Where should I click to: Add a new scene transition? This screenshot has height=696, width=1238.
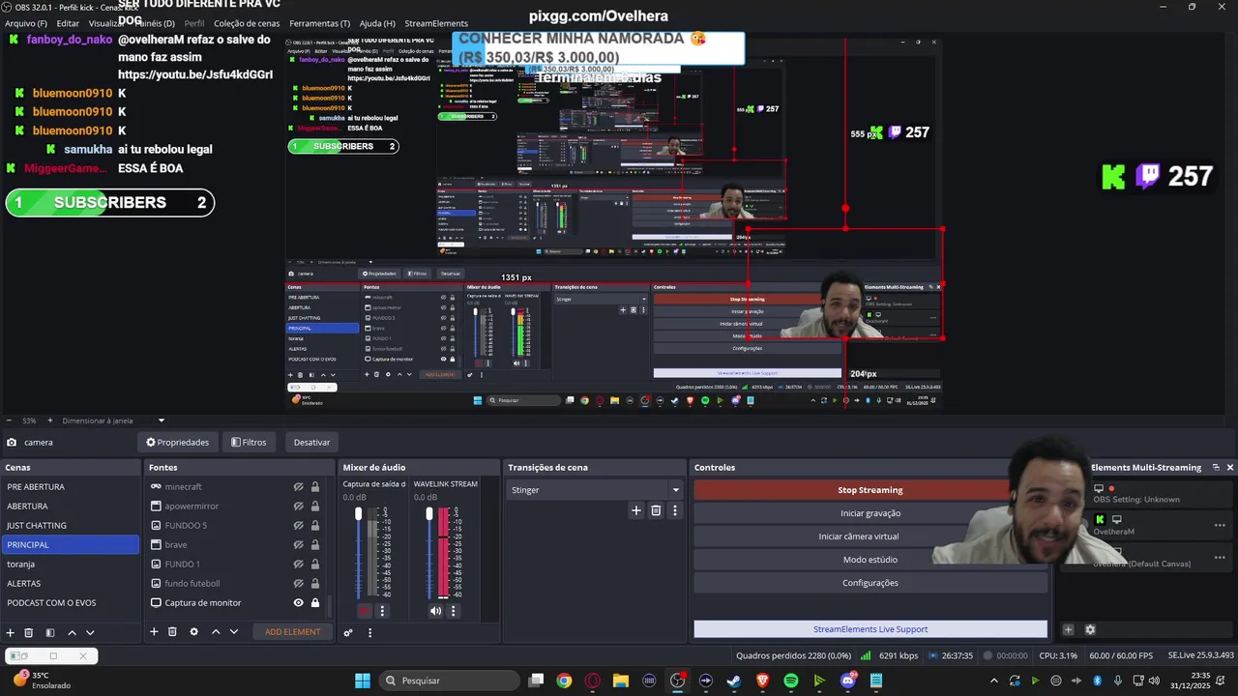pos(635,510)
